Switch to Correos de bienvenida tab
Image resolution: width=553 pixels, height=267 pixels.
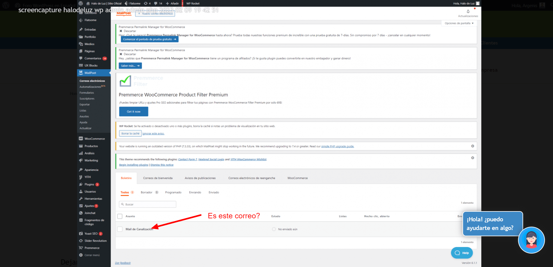pos(158,178)
